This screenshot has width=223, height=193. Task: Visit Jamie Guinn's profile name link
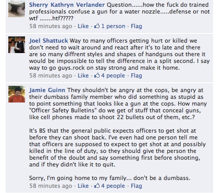47,90
